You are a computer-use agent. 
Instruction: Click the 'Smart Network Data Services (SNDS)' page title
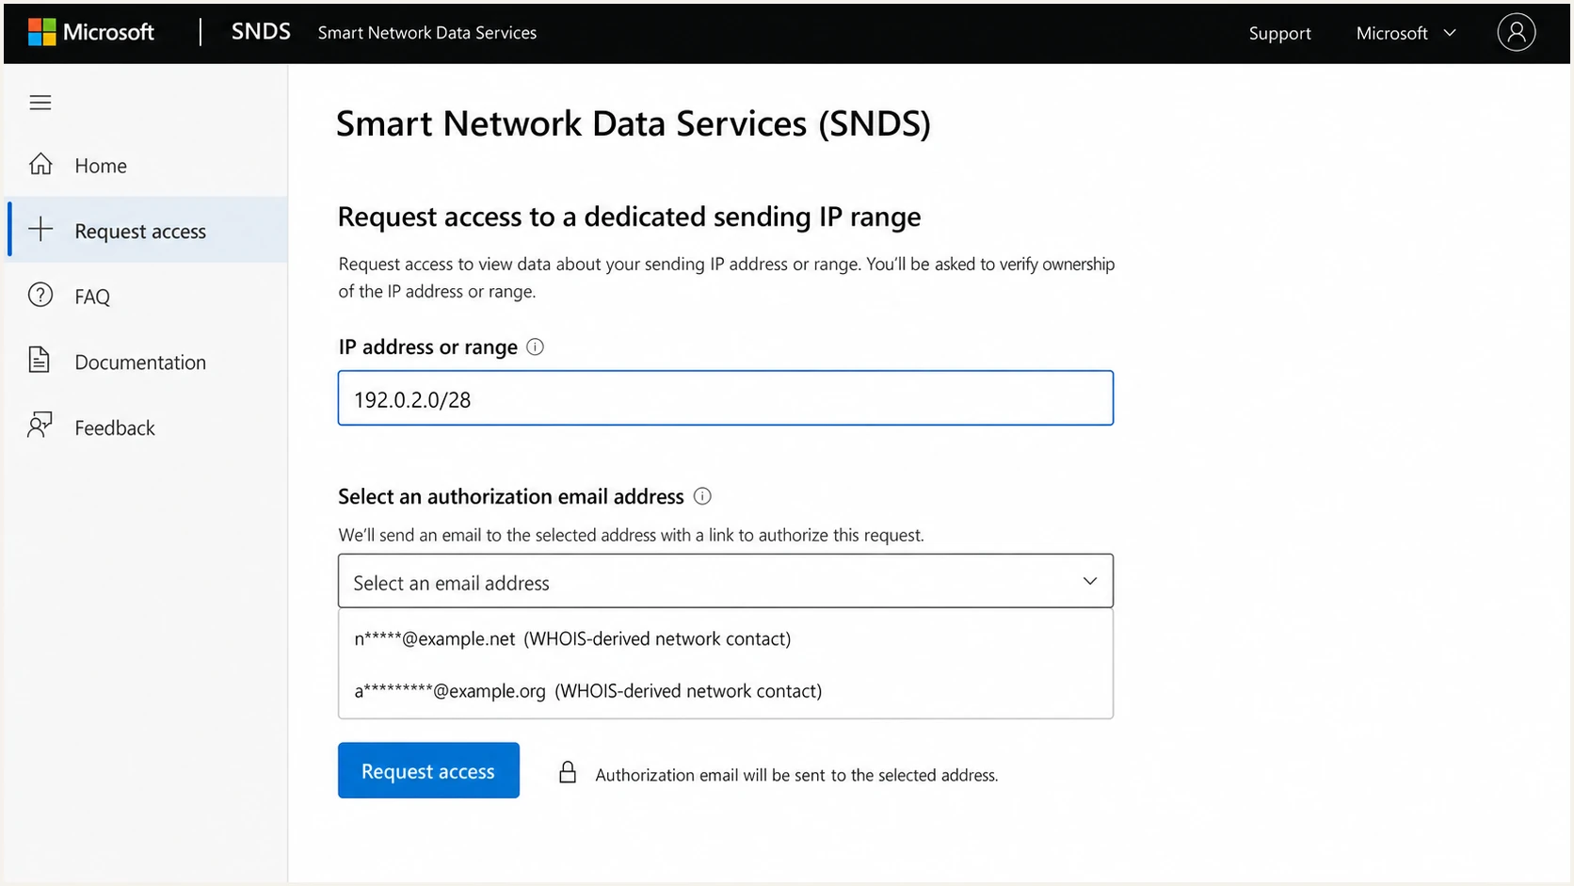pos(634,123)
